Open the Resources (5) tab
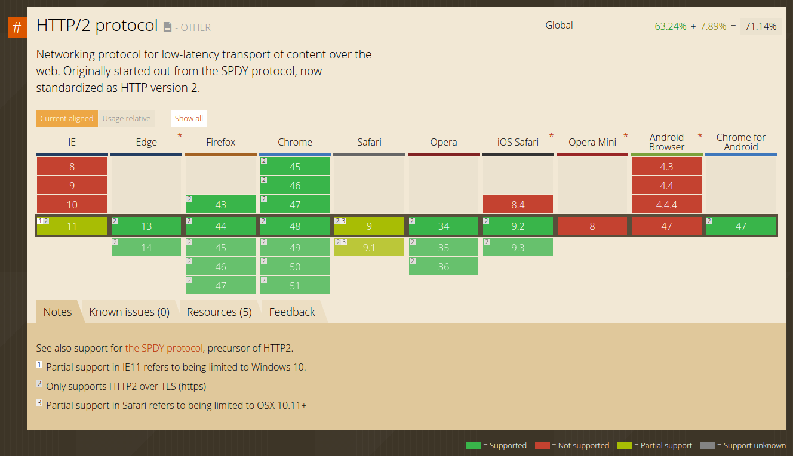 point(219,312)
